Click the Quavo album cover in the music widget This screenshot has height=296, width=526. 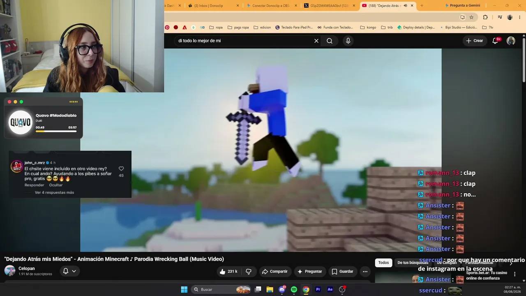point(21,122)
